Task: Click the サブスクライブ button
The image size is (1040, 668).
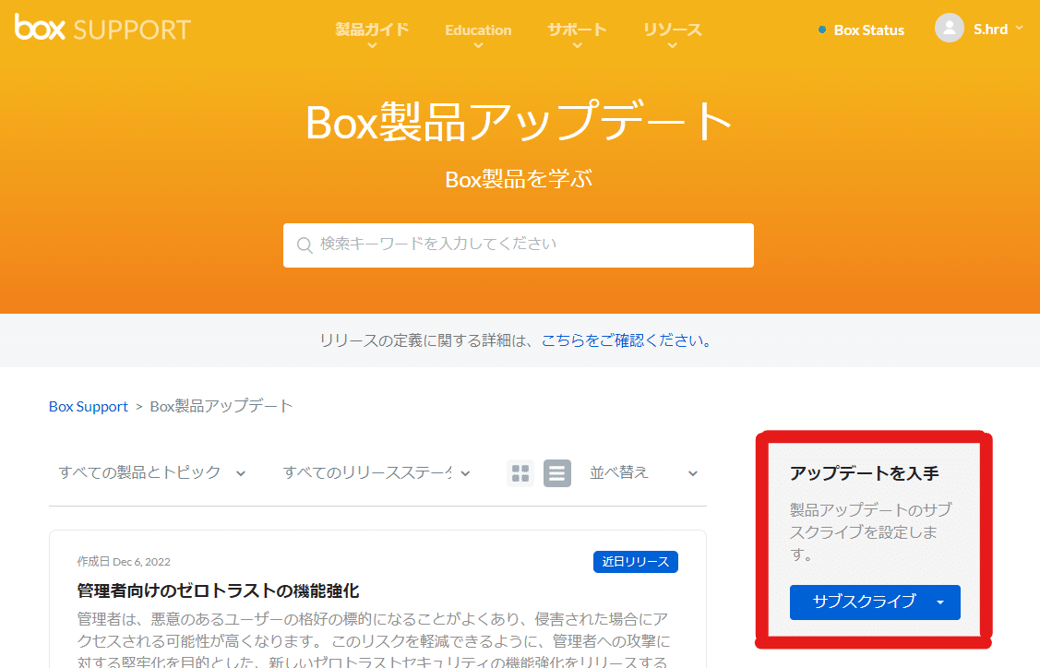Action: pos(863,602)
